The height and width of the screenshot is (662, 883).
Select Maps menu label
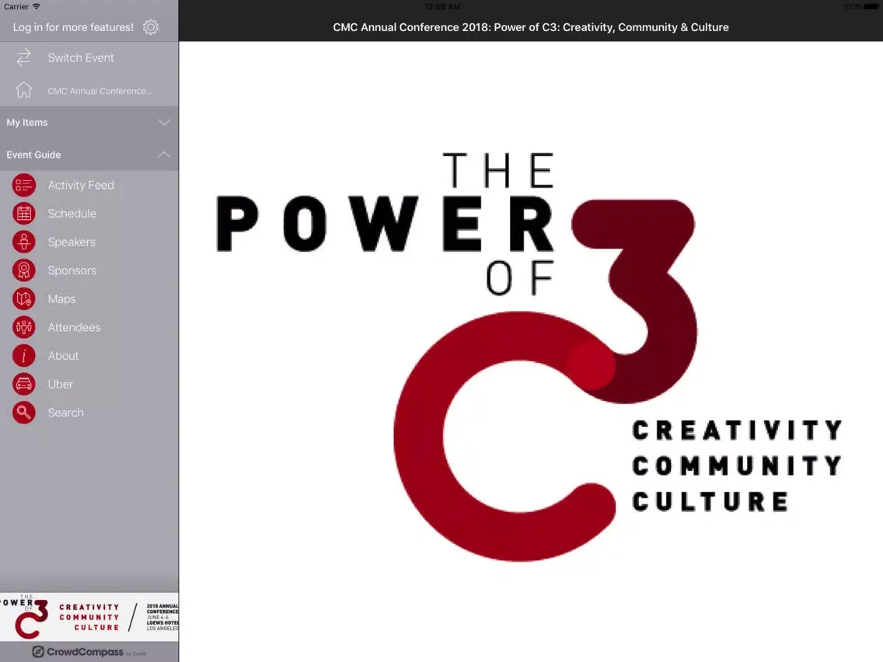coord(62,299)
